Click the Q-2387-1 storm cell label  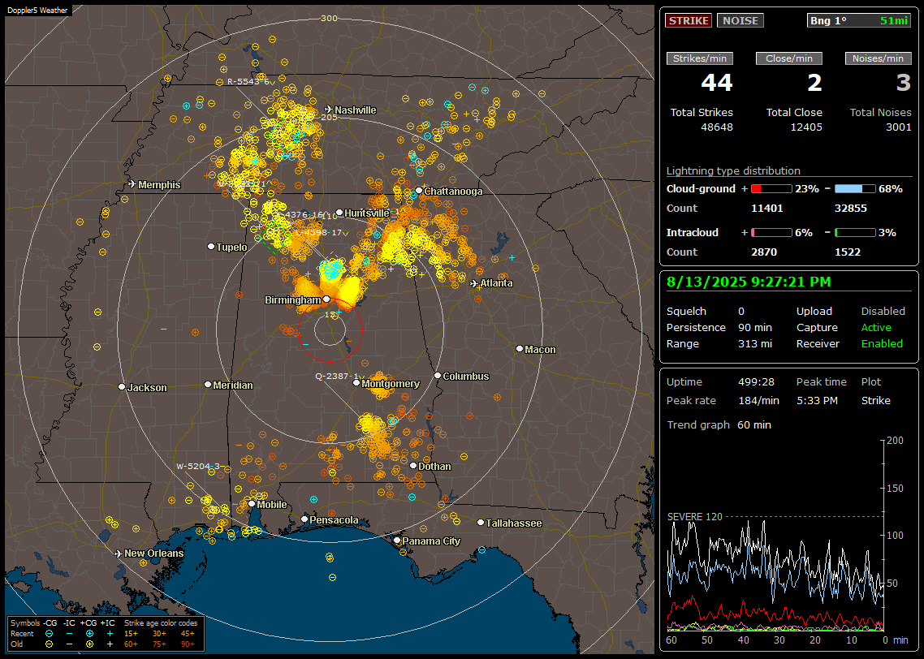(337, 376)
